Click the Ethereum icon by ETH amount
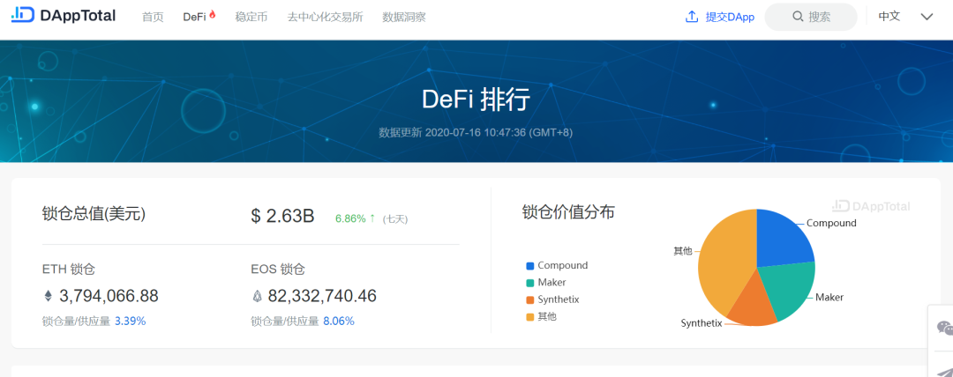 [x=48, y=296]
